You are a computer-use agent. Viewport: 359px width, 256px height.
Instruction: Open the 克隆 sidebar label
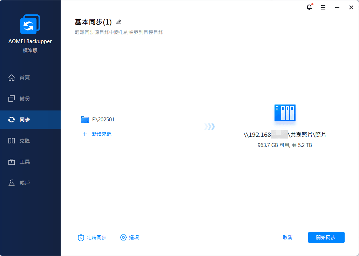(x=25, y=141)
